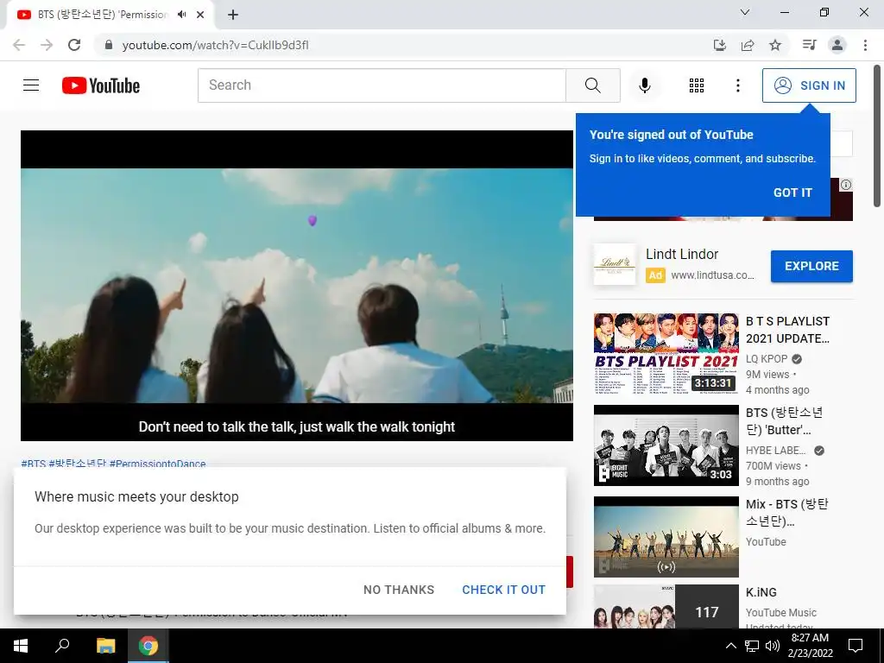Click the Mix - BTS title text
Viewport: 884px width, 663px height.
tap(787, 513)
